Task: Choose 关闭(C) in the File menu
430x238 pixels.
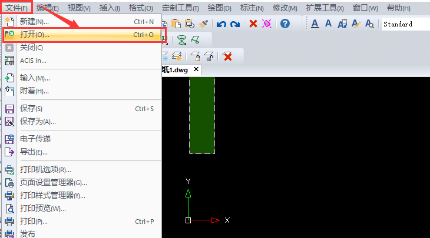Action: 82,48
